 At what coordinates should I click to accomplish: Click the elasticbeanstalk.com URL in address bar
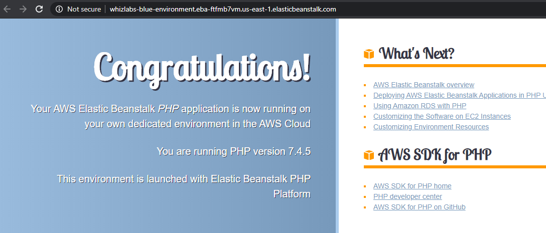tap(223, 9)
